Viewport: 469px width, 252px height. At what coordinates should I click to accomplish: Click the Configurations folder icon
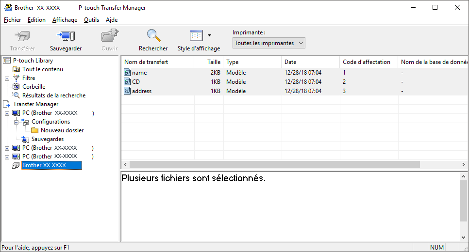click(25, 122)
